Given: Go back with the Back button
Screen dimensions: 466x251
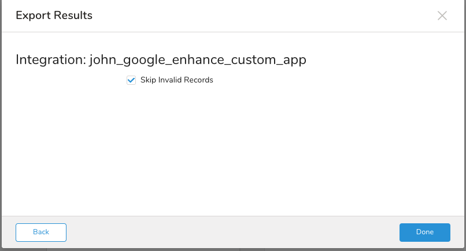Looking at the screenshot, I should click(x=41, y=232).
